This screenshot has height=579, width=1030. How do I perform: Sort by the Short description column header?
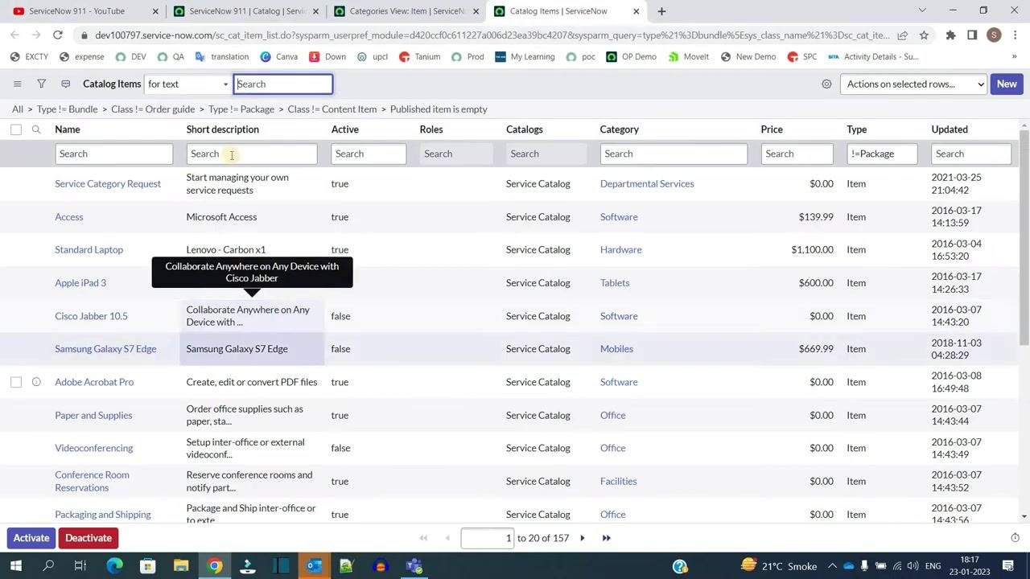pos(223,129)
